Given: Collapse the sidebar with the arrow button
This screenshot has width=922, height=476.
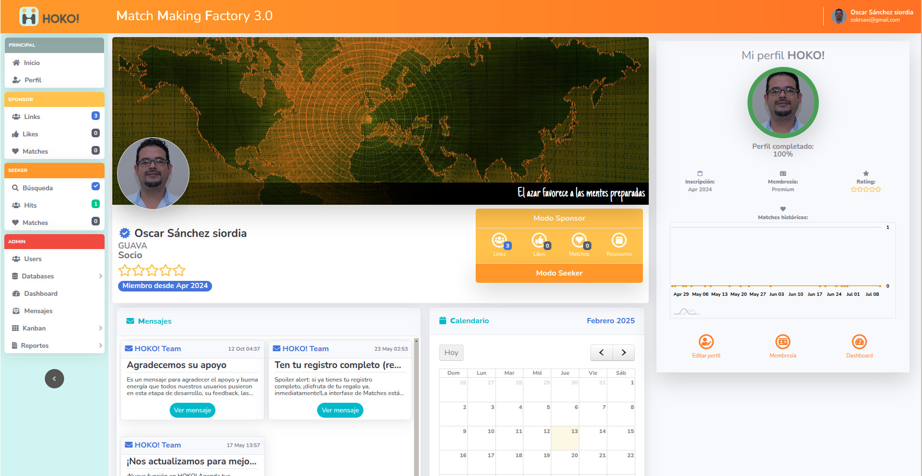Looking at the screenshot, I should (x=54, y=379).
